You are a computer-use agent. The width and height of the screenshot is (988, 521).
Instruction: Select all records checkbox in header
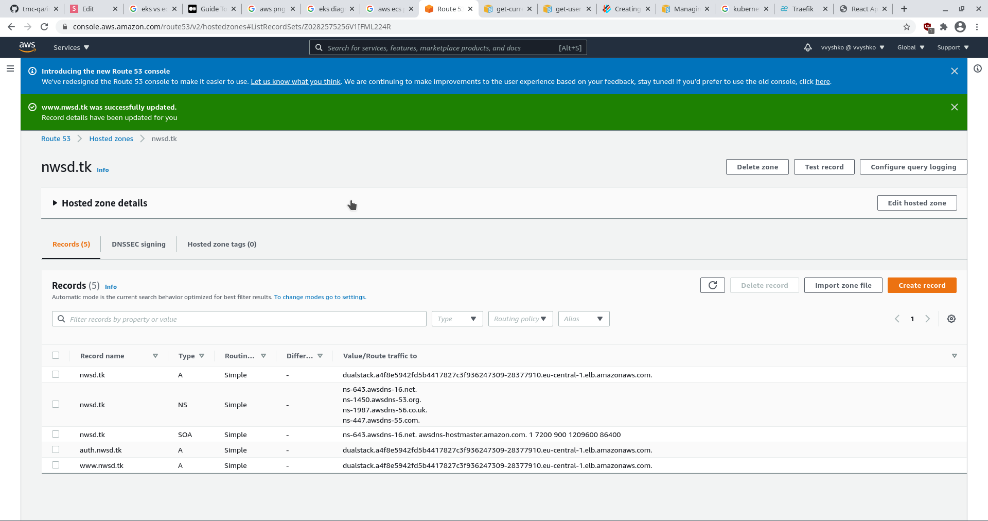[56, 355]
